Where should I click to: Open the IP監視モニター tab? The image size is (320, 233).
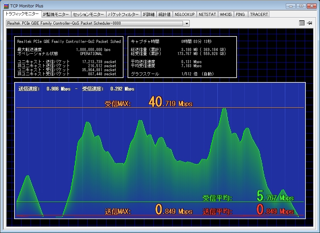coord(56,14)
